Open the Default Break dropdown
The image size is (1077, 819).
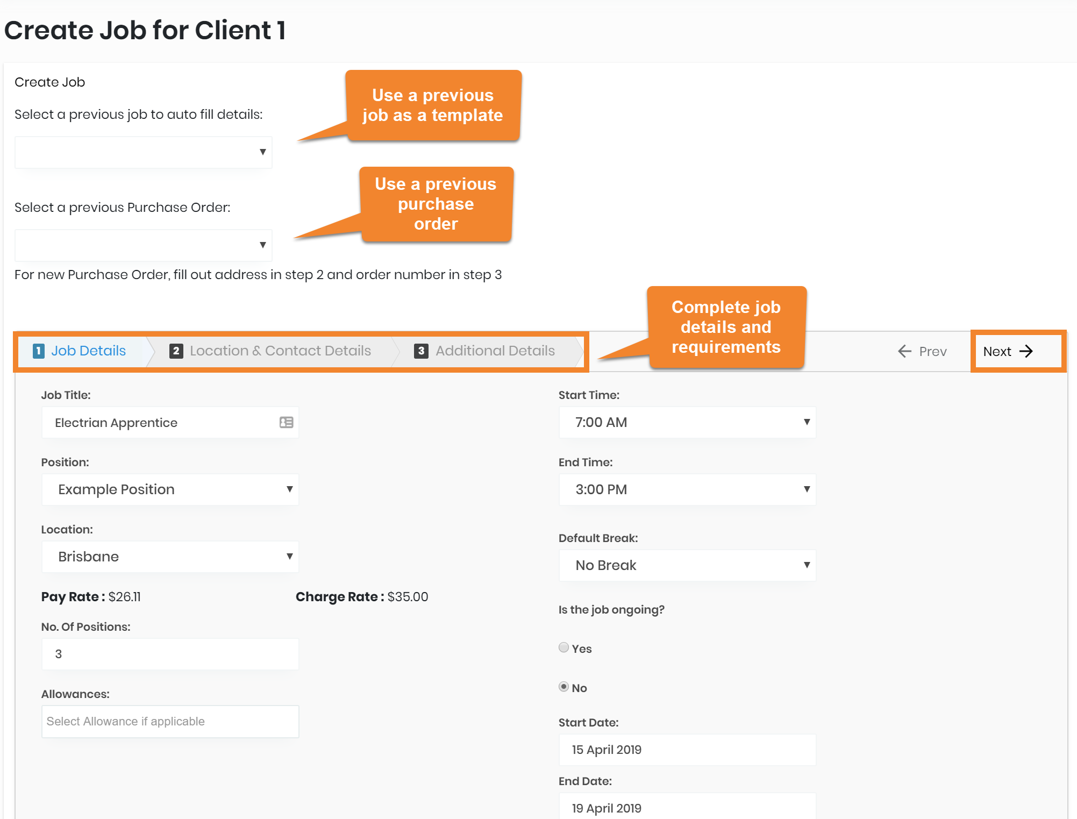pos(687,565)
